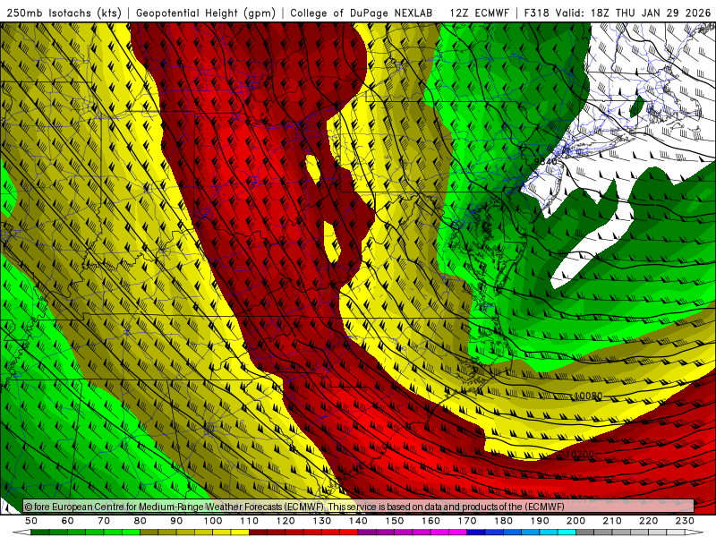
Task: Click the darkest green swatch below 50
Action: pos(40,533)
